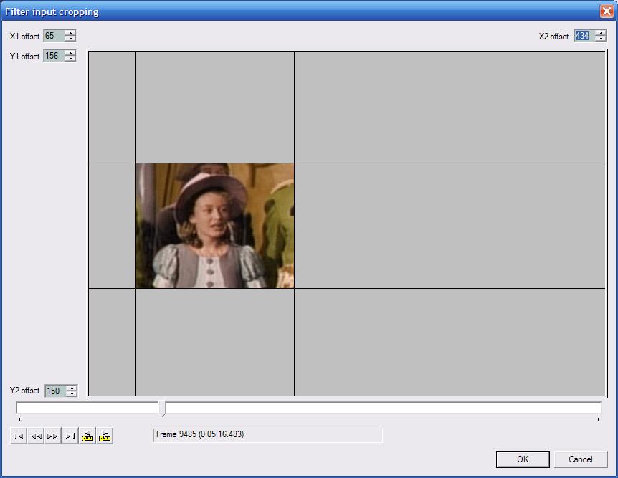
Task: Decrease the Y1 offset value
Action: pyautogui.click(x=70, y=58)
